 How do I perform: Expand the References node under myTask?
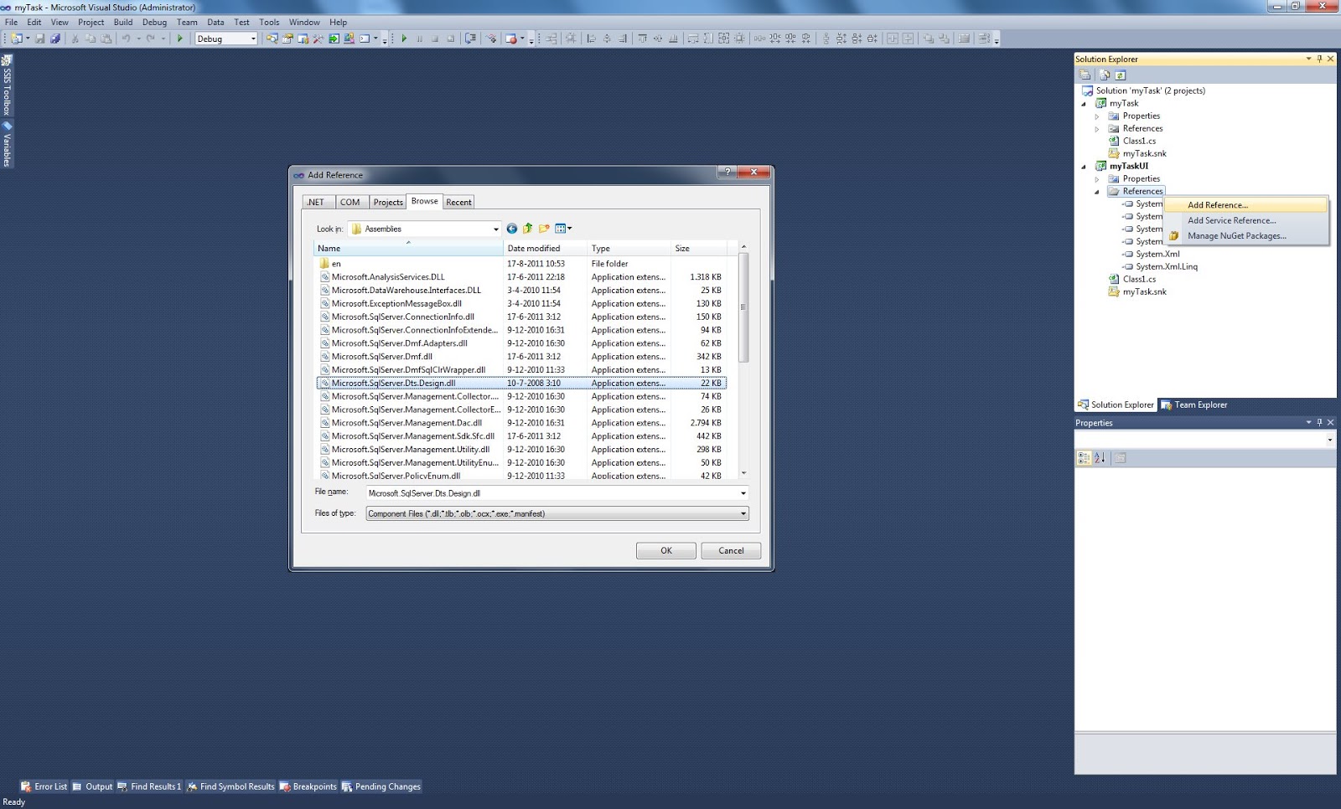(1098, 128)
